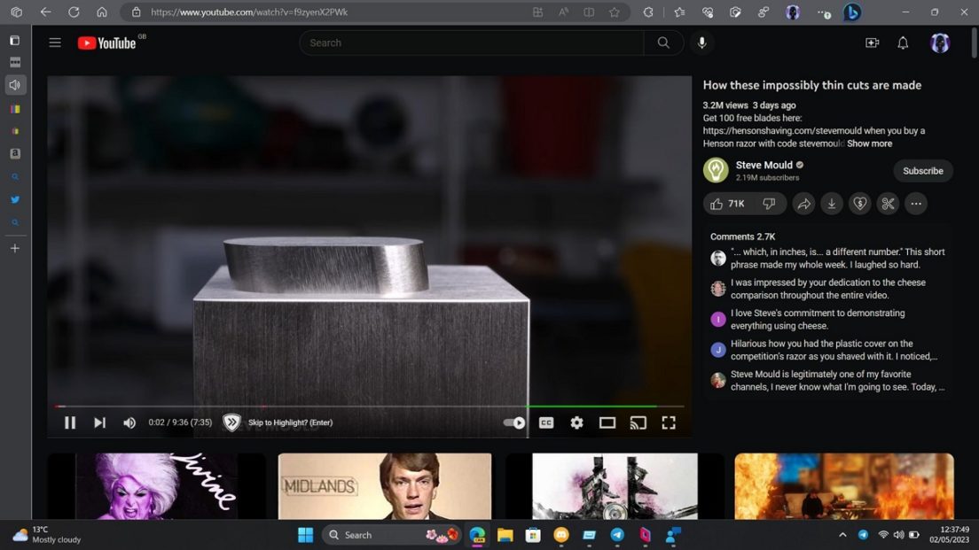Share the video using the Share icon
979x550 pixels.
[x=803, y=204]
